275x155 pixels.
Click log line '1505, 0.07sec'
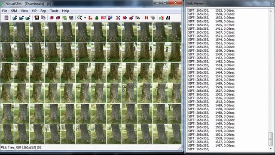pyautogui.click(x=211, y=25)
